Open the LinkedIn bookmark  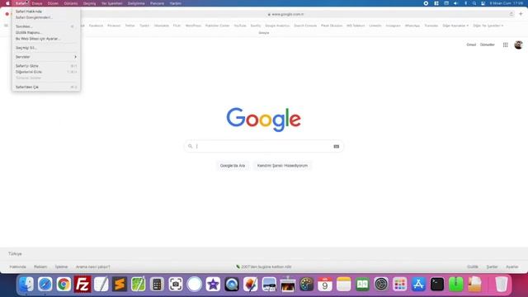[375, 26]
